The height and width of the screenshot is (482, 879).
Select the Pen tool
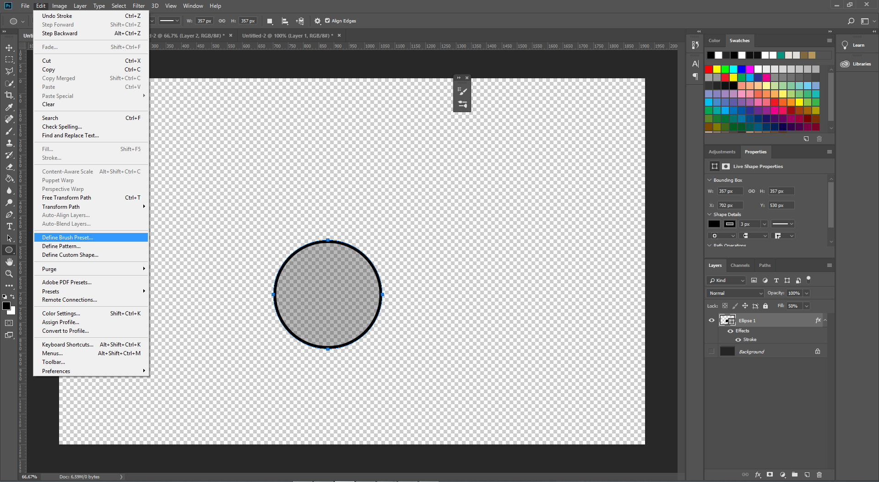point(9,215)
